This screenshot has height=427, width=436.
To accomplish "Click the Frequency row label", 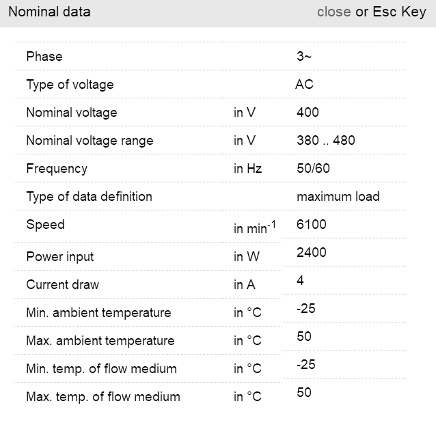I will 57,169.
